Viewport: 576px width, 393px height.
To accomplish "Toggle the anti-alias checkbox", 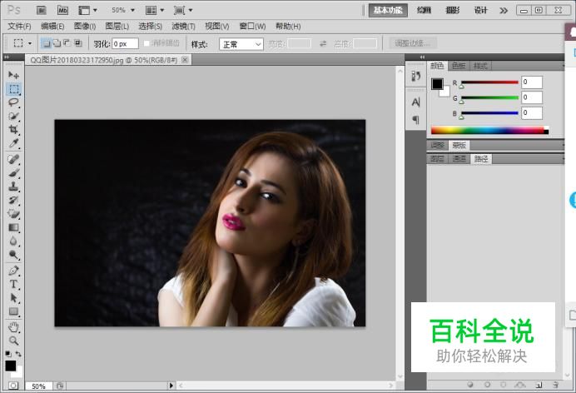I will click(x=146, y=43).
